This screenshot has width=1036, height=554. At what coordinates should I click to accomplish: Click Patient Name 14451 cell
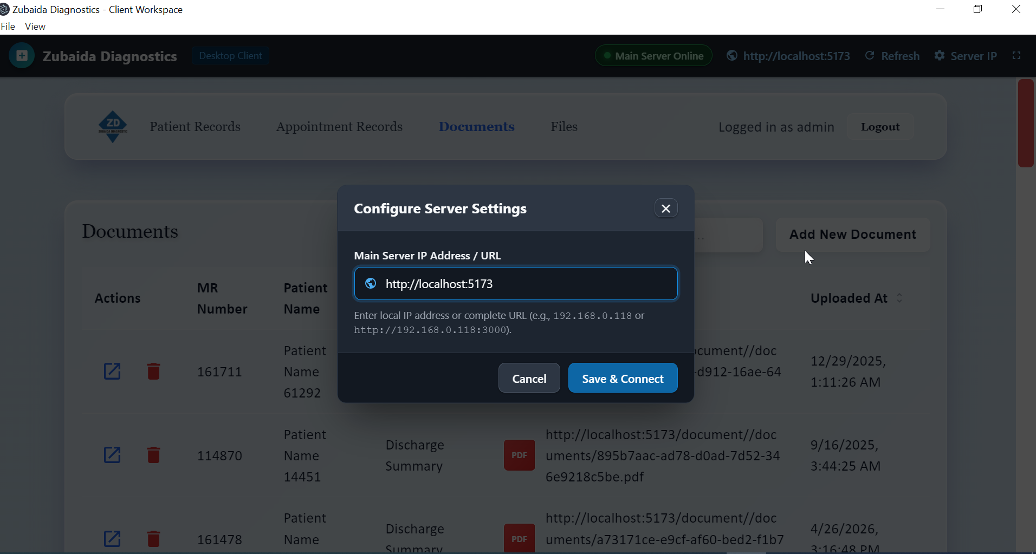pos(305,456)
